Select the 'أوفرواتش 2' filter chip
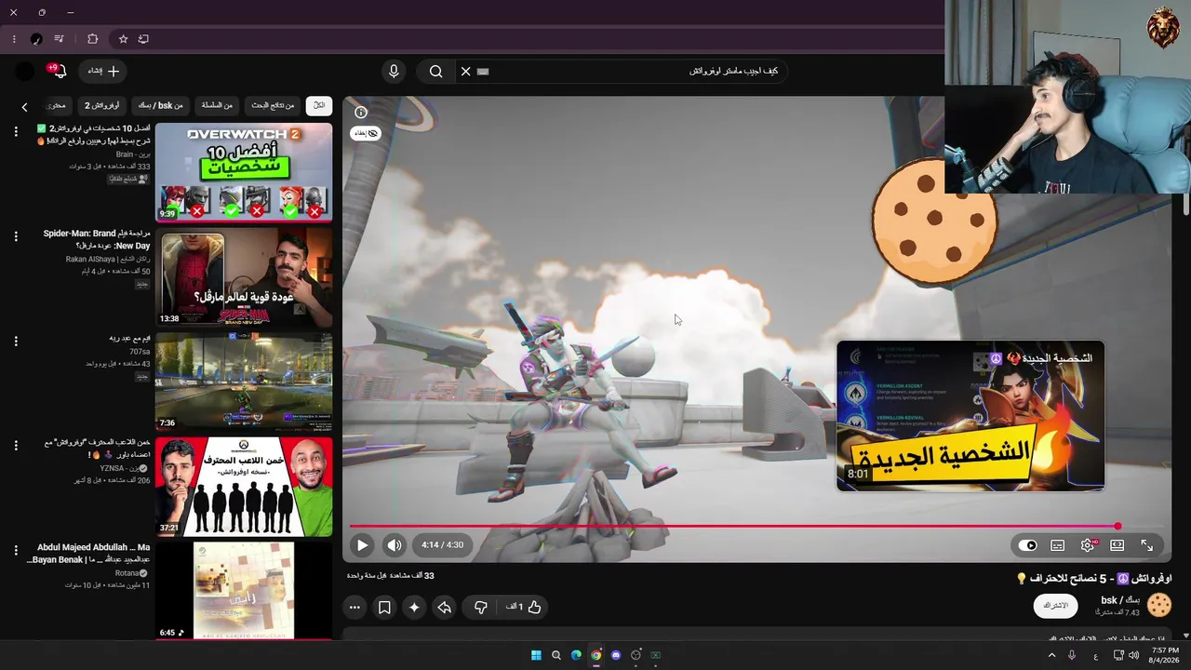This screenshot has height=670, width=1191. click(101, 106)
